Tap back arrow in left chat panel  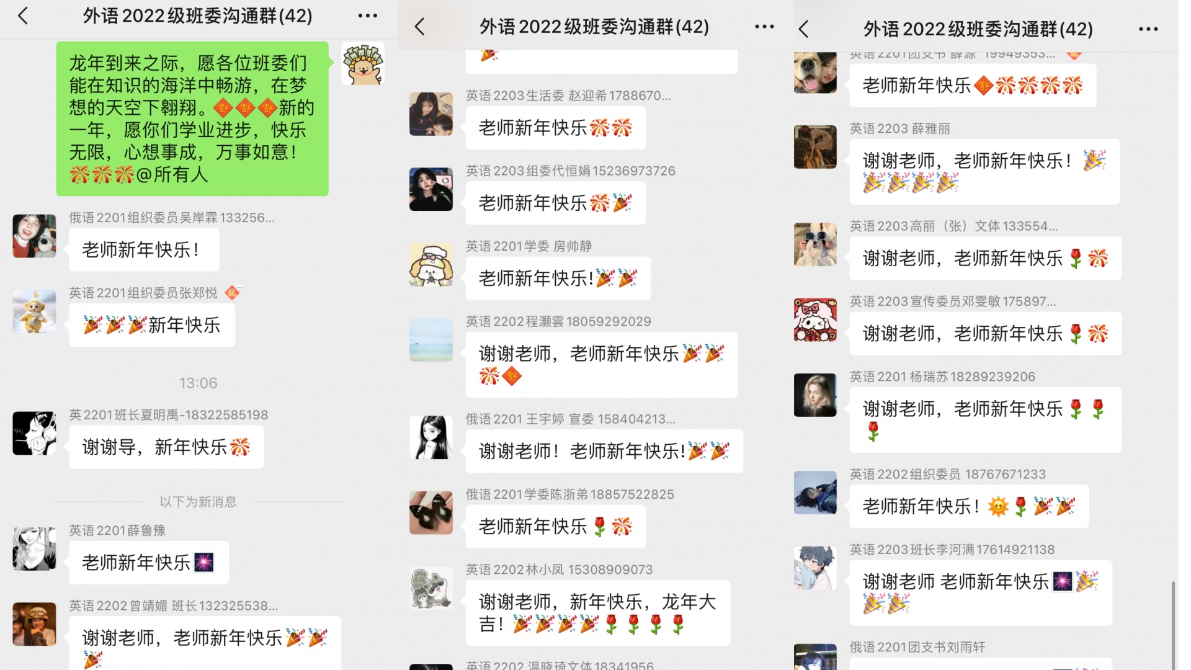pos(23,16)
